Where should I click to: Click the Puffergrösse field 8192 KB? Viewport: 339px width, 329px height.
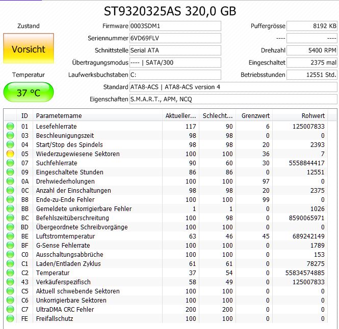point(312,26)
